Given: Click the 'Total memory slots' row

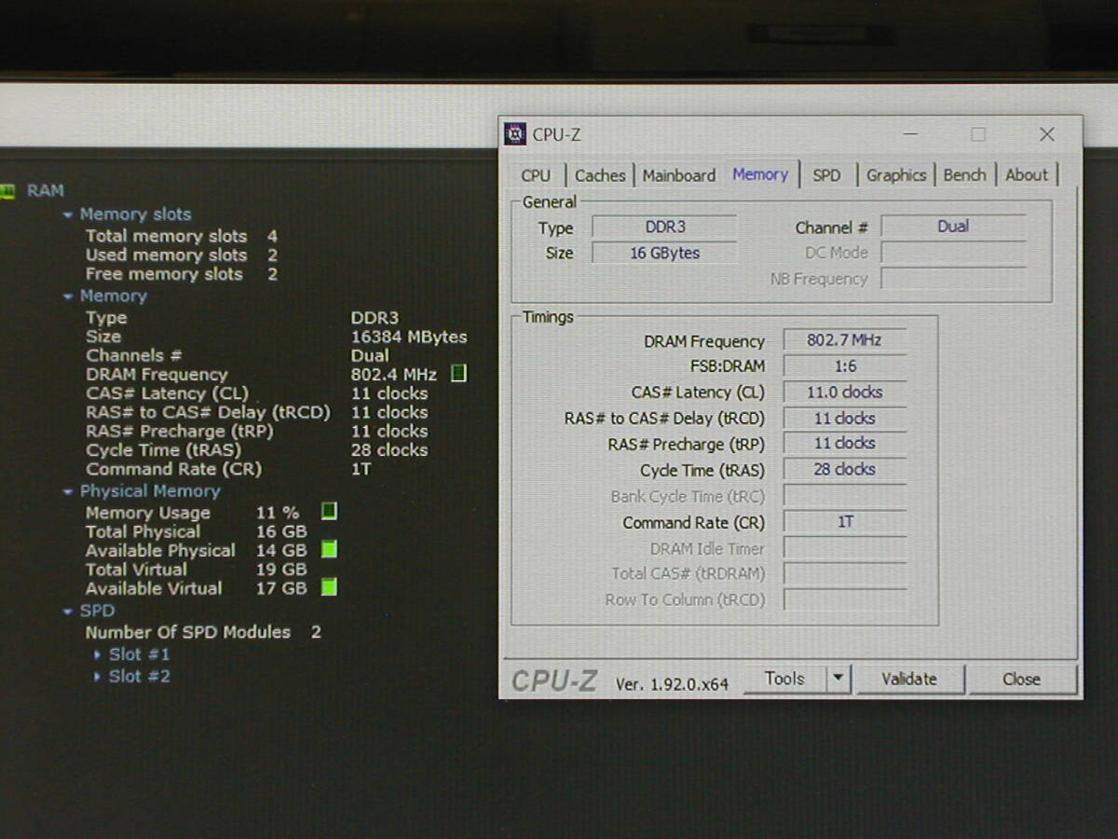Looking at the screenshot, I should coord(182,237).
